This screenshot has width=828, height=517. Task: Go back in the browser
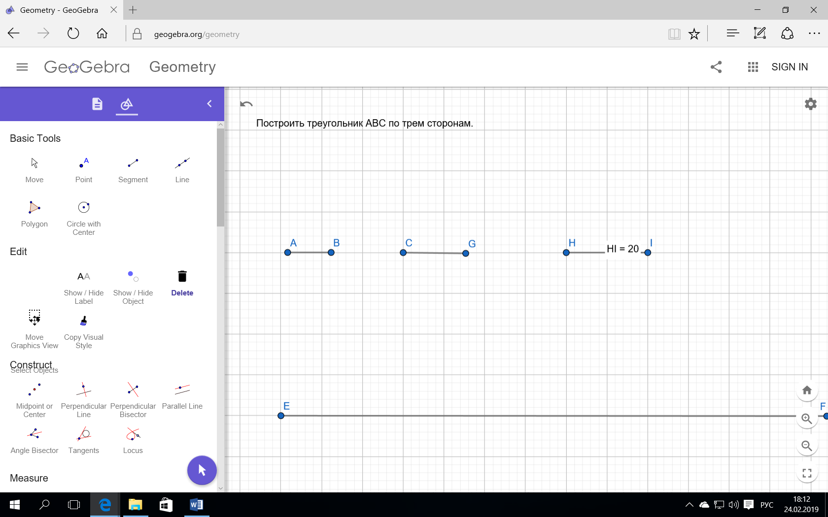14,33
